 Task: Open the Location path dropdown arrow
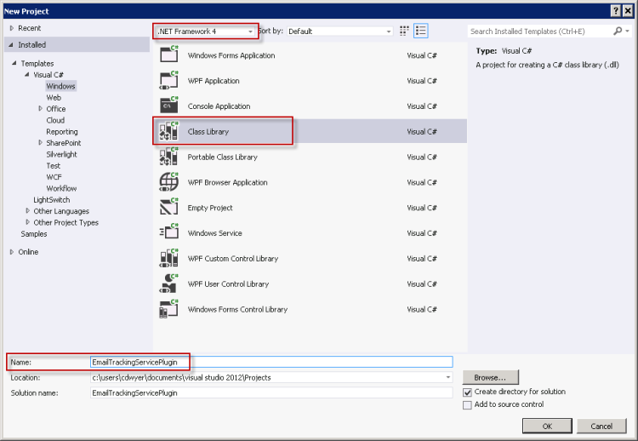[x=448, y=377]
